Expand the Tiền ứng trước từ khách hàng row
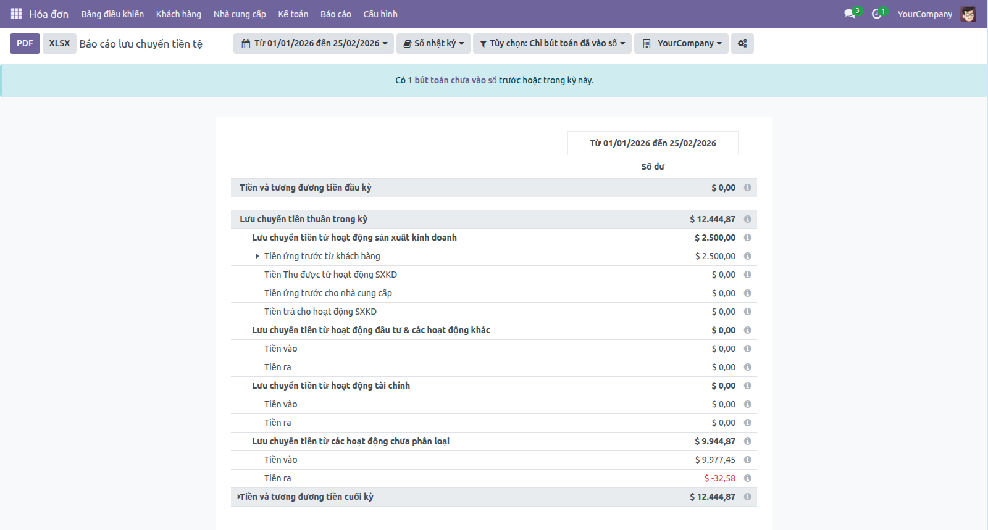The image size is (988, 530). coord(257,256)
